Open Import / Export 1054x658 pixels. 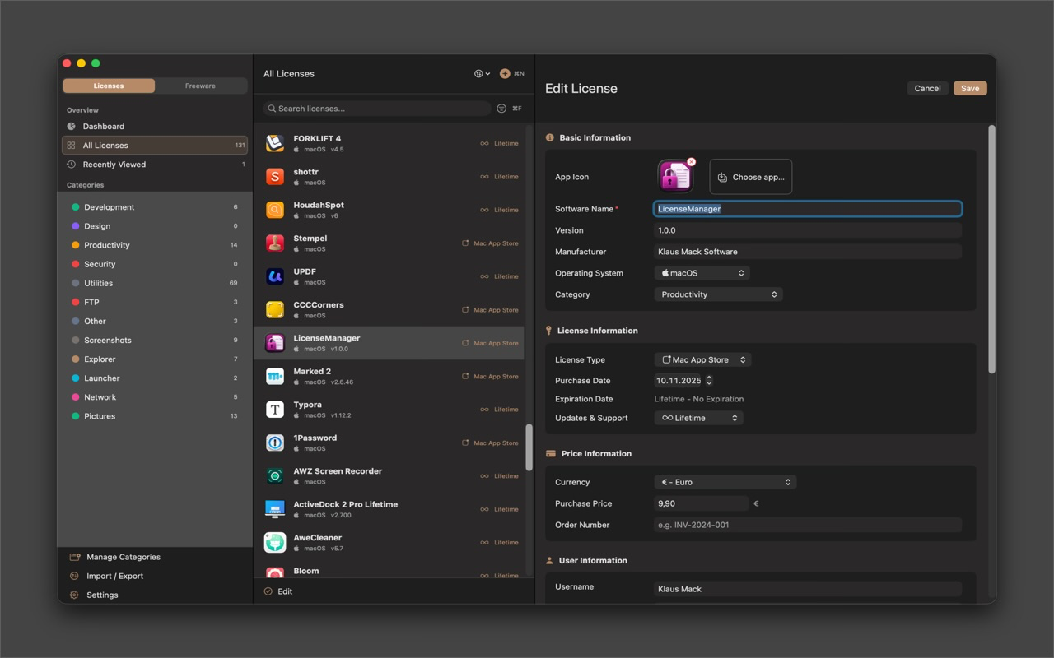coord(114,576)
